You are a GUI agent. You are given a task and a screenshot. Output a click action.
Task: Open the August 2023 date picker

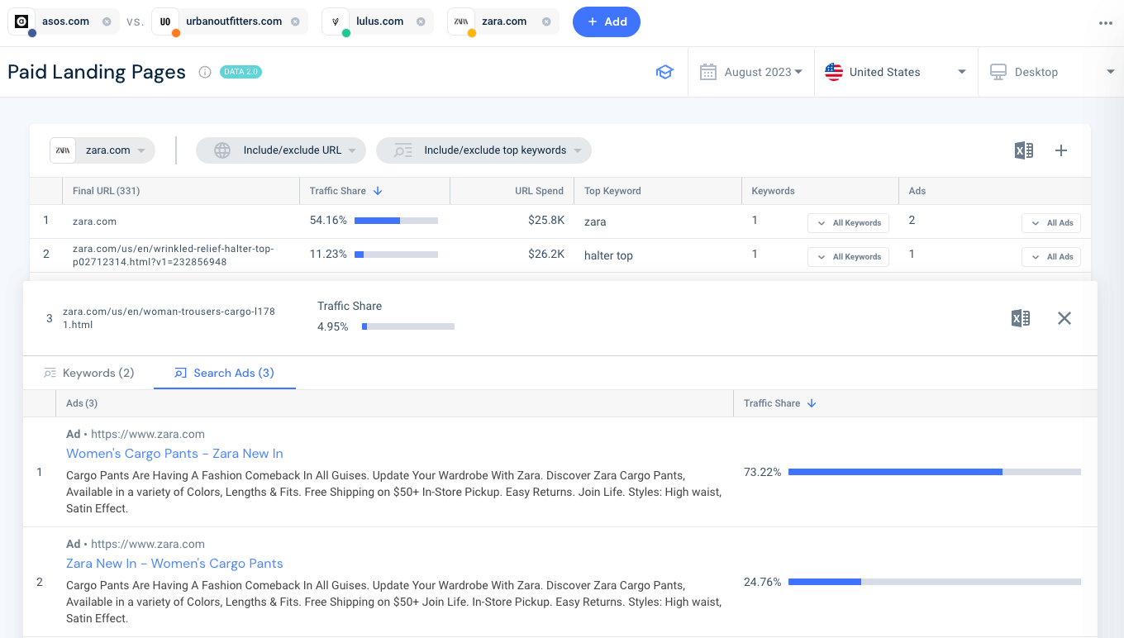pyautogui.click(x=751, y=72)
